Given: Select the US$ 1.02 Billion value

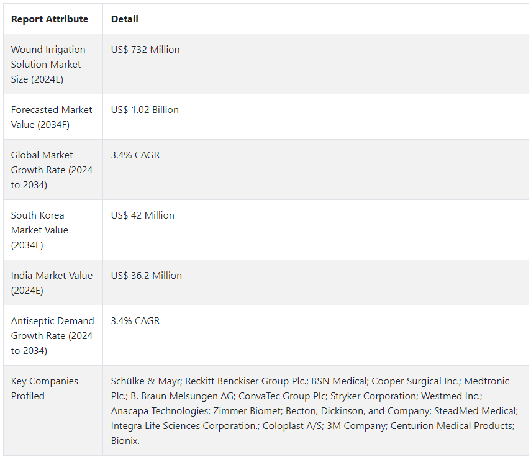Looking at the screenshot, I should coord(145,110).
